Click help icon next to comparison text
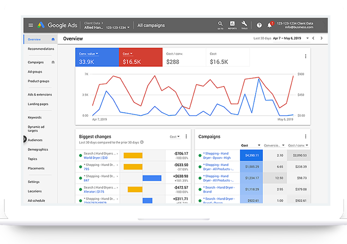 point(142,142)
